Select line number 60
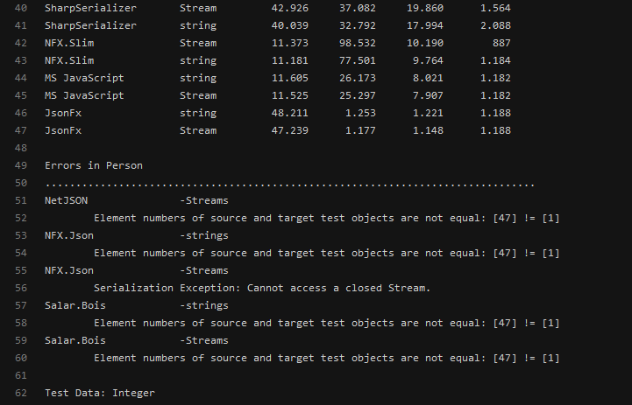This screenshot has height=405, width=632. (22, 358)
